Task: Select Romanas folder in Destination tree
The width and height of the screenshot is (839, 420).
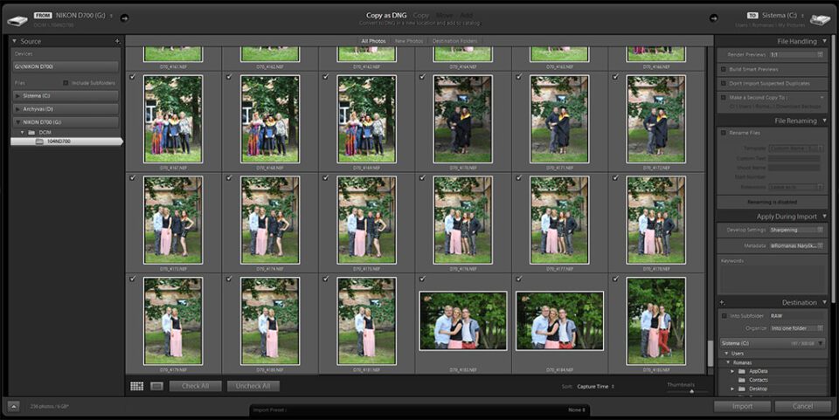Action: [x=742, y=362]
